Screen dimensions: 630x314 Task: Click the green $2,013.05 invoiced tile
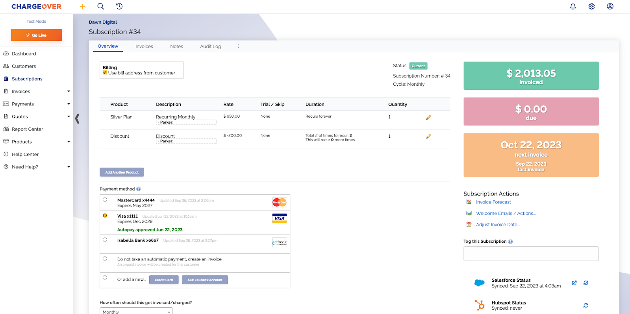point(531,76)
